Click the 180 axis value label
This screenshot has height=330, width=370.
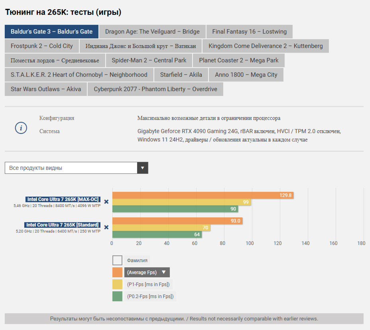[361, 243]
